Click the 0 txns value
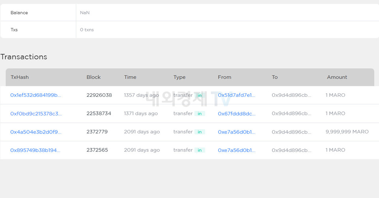 (x=87, y=30)
